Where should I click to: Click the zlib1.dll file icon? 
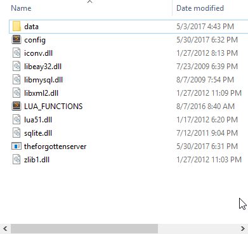click(x=16, y=159)
